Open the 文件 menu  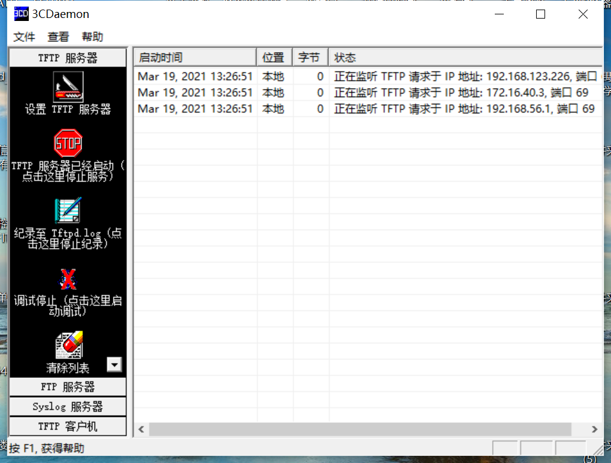point(24,37)
